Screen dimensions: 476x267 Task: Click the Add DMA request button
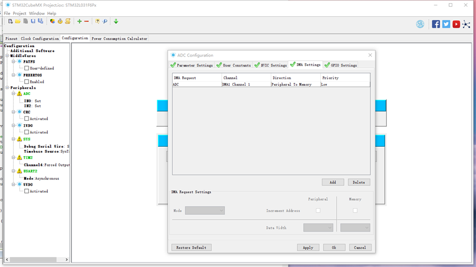333,182
